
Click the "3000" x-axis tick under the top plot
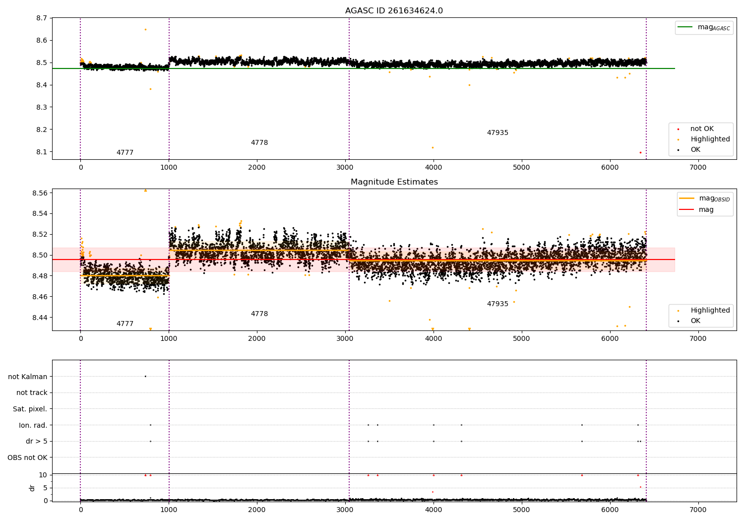345,168
